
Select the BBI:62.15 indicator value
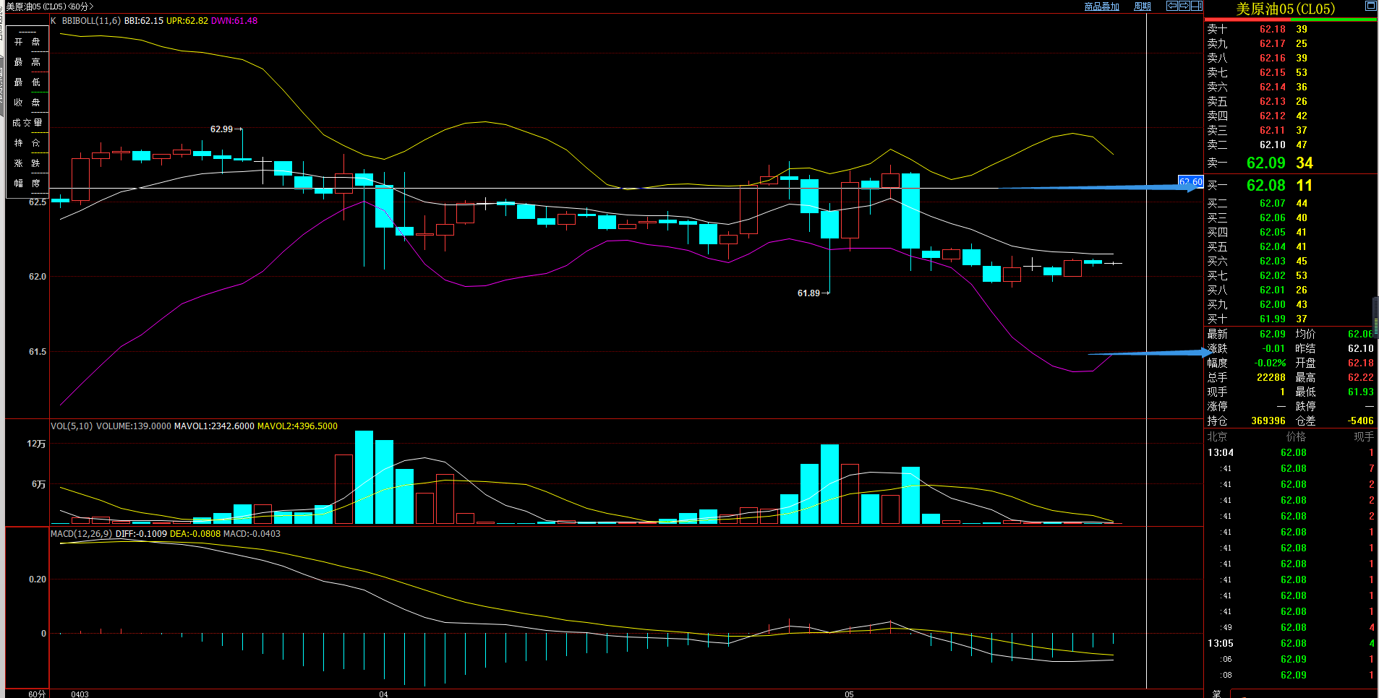point(144,21)
